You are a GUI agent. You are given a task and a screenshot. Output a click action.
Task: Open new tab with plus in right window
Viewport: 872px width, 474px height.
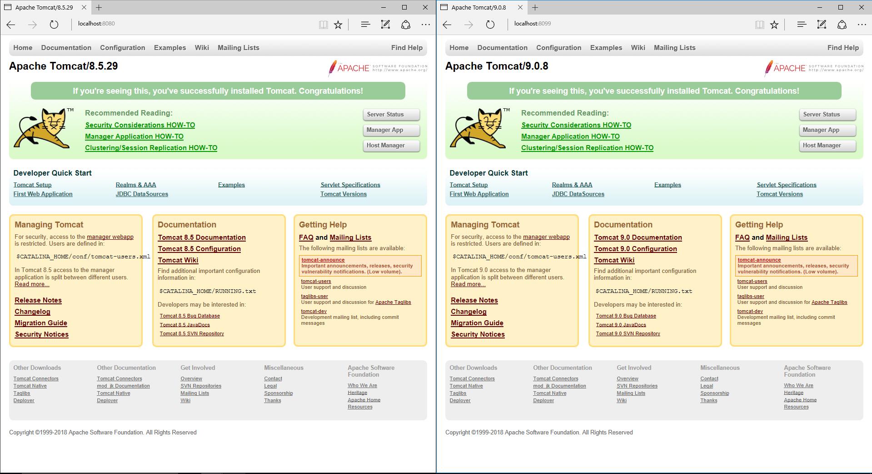tap(535, 7)
